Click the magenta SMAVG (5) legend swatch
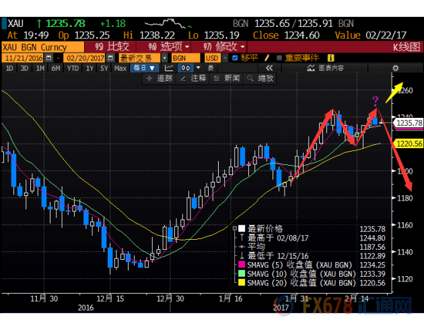The width and height of the screenshot is (424, 330). tap(242, 265)
